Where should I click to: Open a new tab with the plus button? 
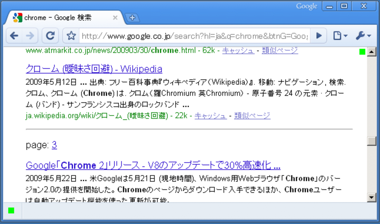[x=132, y=18]
